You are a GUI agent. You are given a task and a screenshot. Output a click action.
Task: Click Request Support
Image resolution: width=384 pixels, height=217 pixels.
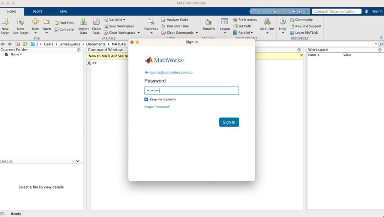tap(306, 26)
